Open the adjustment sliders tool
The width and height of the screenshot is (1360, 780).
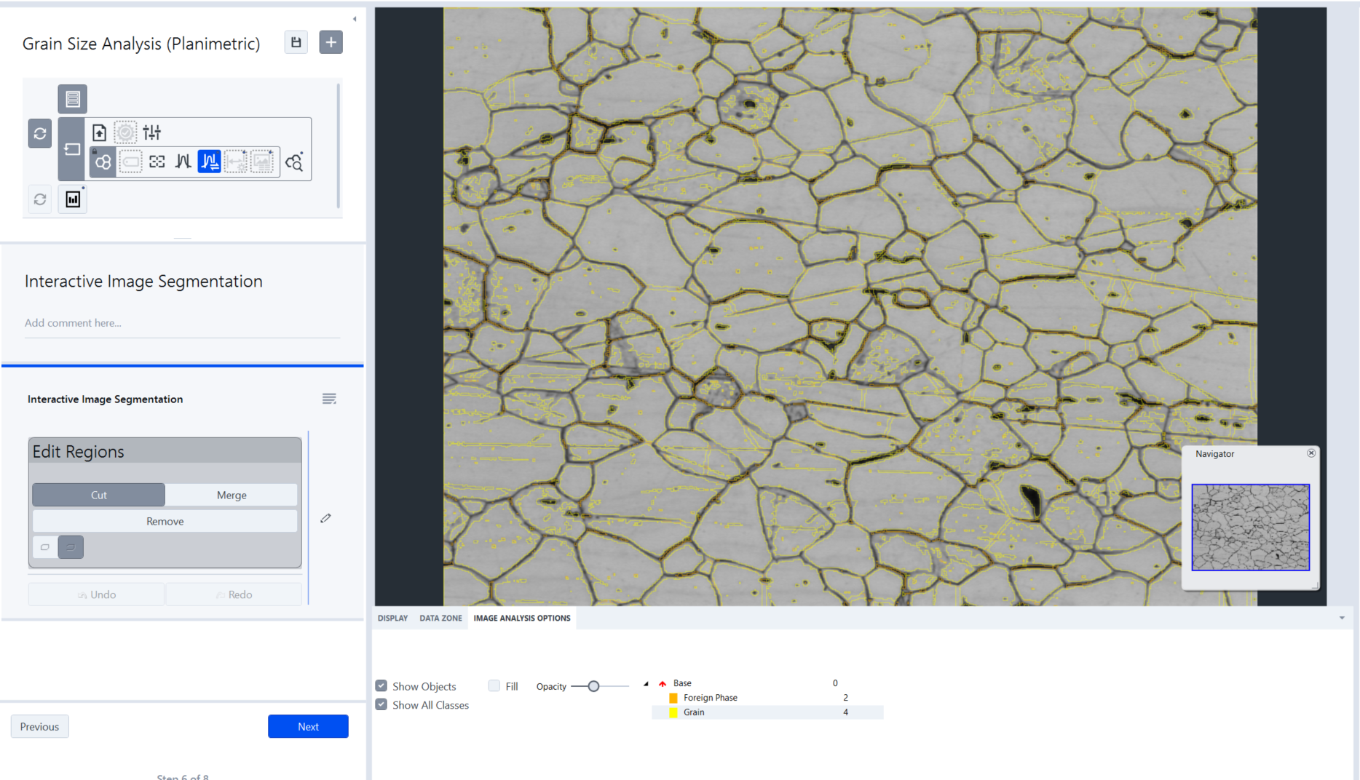[151, 133]
